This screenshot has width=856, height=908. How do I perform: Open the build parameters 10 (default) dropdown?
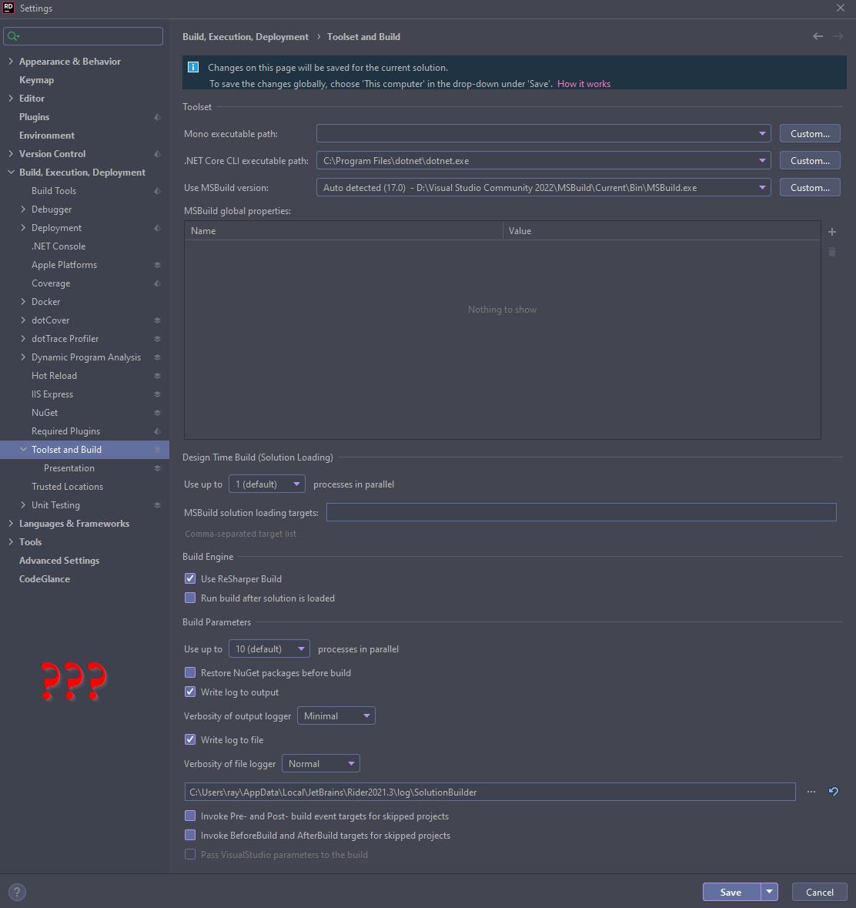point(269,648)
